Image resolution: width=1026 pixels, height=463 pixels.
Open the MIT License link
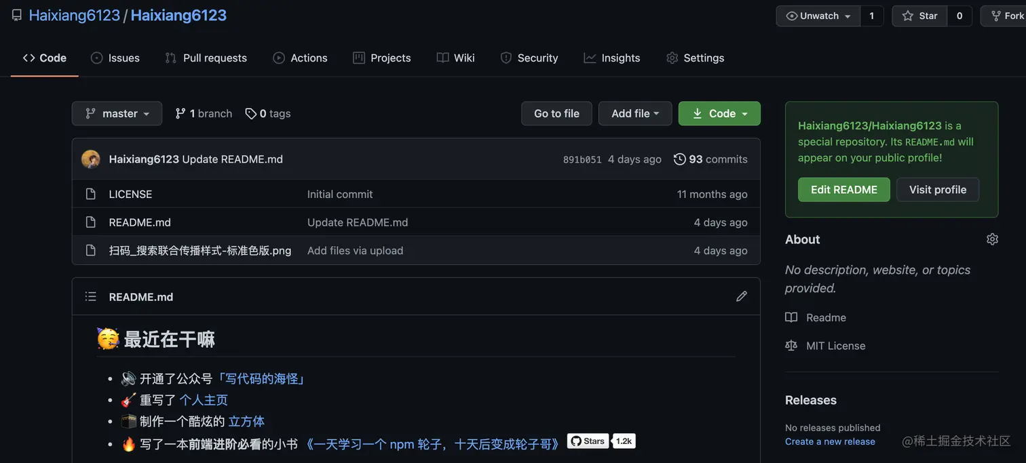pyautogui.click(x=835, y=346)
